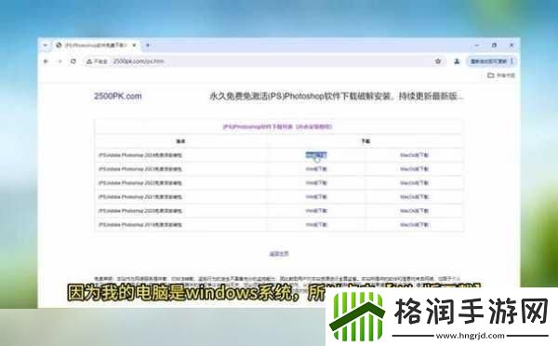Open the tab search dropdown arrow
The width and height of the screenshot is (558, 346).
(x=46, y=46)
